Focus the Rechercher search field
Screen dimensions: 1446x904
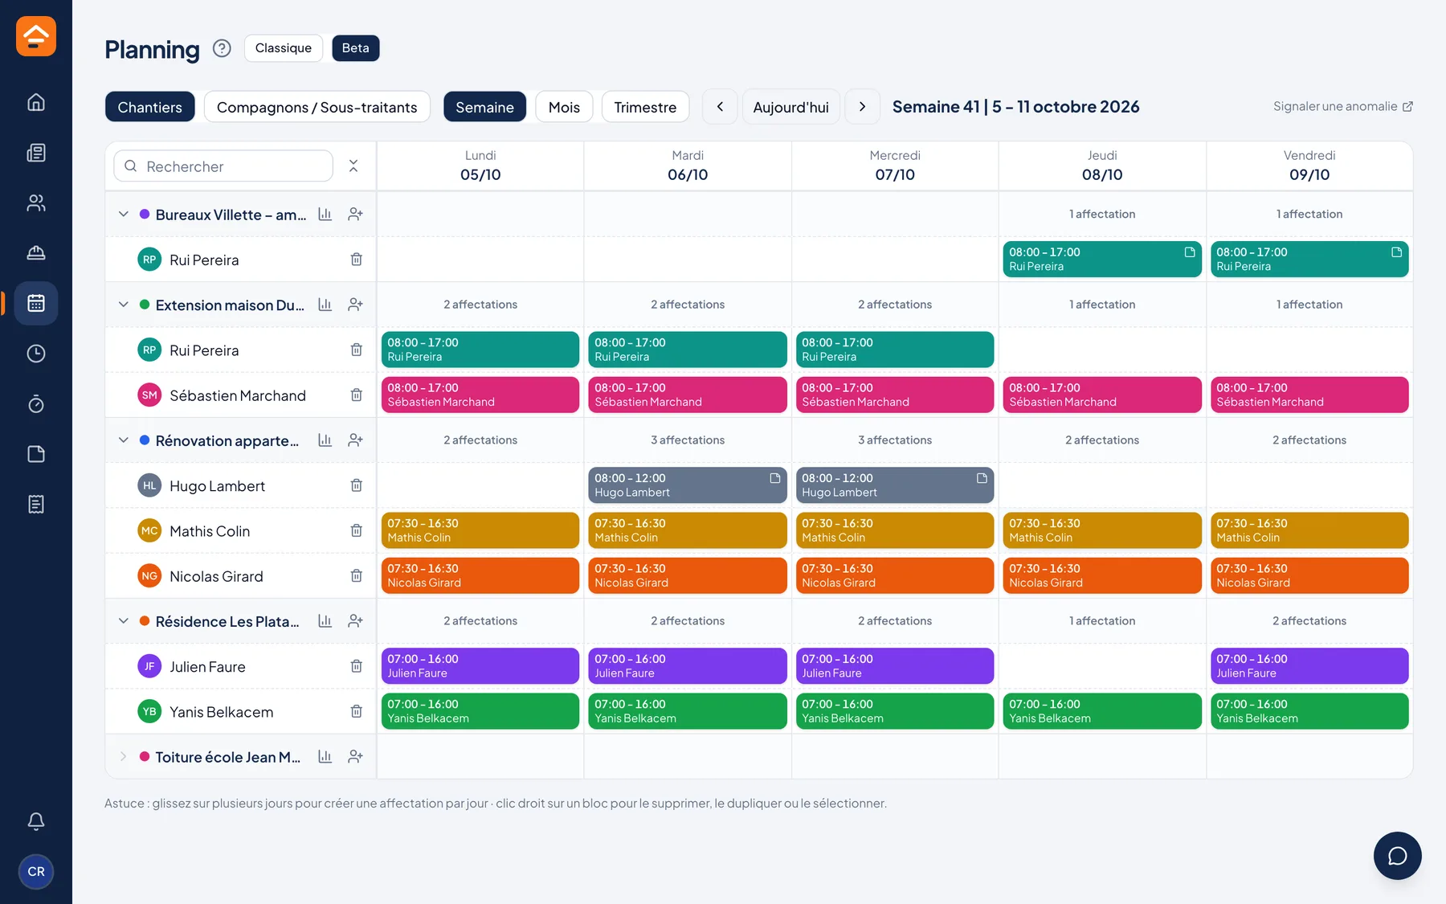tap(223, 166)
